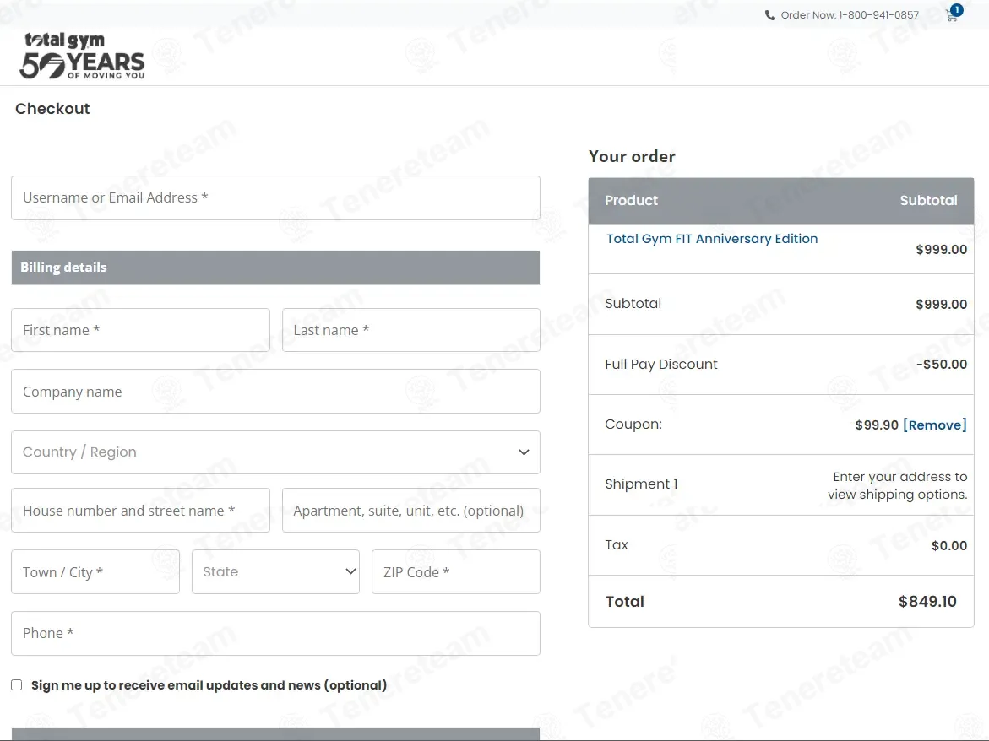Tick the email updates signup checkbox
Image resolution: width=989 pixels, height=741 pixels.
click(x=16, y=685)
